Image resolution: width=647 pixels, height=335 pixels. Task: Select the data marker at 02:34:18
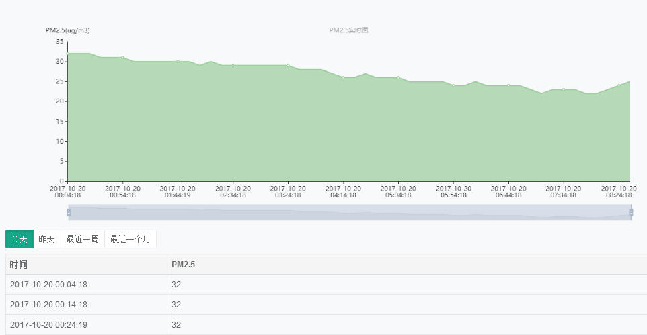233,66
